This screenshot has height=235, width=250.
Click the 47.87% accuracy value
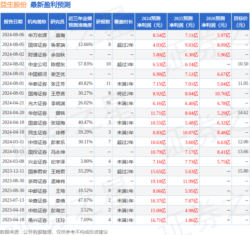[x=85, y=200]
